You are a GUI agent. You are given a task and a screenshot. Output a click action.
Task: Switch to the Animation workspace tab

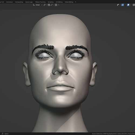pyautogui.click(x=9, y=2)
